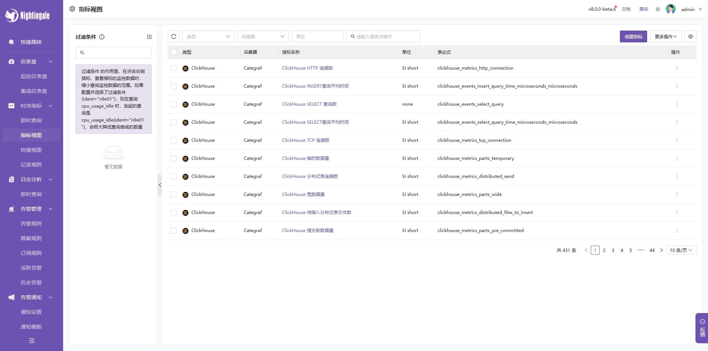
Task: Open the 类型 filter dropdown
Action: [208, 36]
